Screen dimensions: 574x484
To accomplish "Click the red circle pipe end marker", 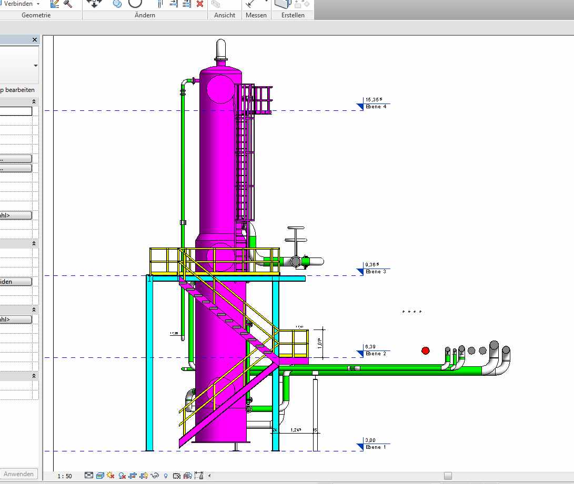I will [426, 351].
